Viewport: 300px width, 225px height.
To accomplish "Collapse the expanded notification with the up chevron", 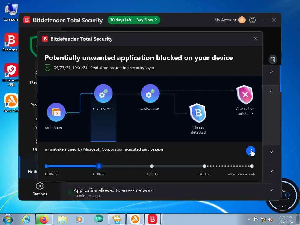I will click(271, 91).
